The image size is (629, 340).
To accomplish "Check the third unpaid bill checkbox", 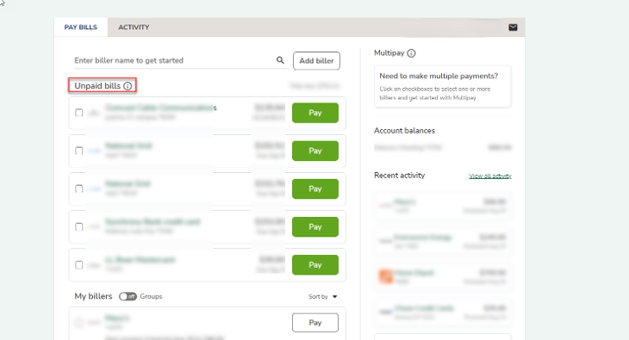I will tap(79, 189).
